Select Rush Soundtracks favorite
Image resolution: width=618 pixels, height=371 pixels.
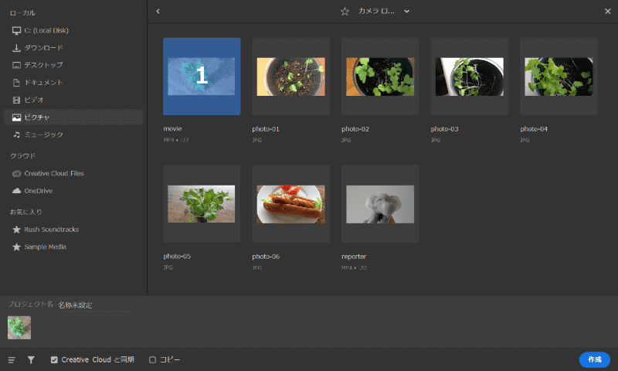pyautogui.click(x=51, y=230)
